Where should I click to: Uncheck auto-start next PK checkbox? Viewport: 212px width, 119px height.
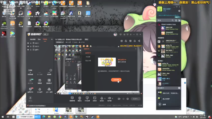[99, 71]
